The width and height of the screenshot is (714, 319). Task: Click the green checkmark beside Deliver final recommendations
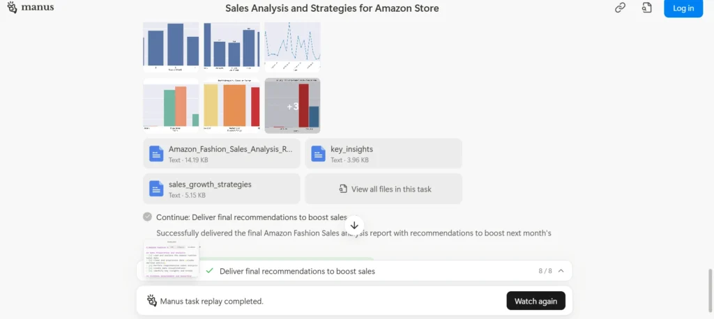[209, 271]
